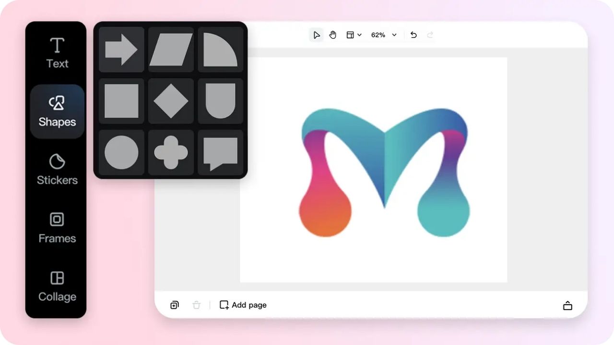Select the Circle shape

[121, 152]
